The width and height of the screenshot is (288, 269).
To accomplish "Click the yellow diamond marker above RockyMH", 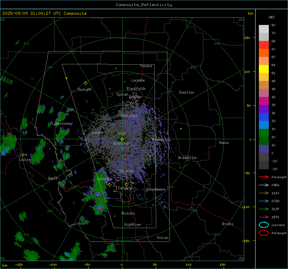I will [x=85, y=83].
